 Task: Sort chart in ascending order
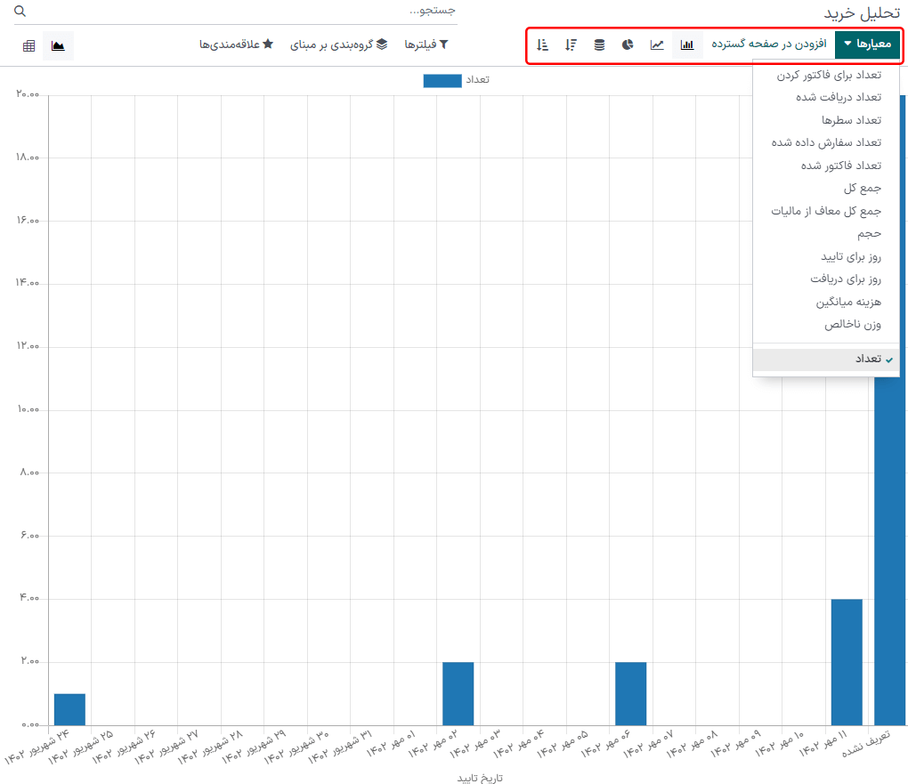click(x=542, y=44)
